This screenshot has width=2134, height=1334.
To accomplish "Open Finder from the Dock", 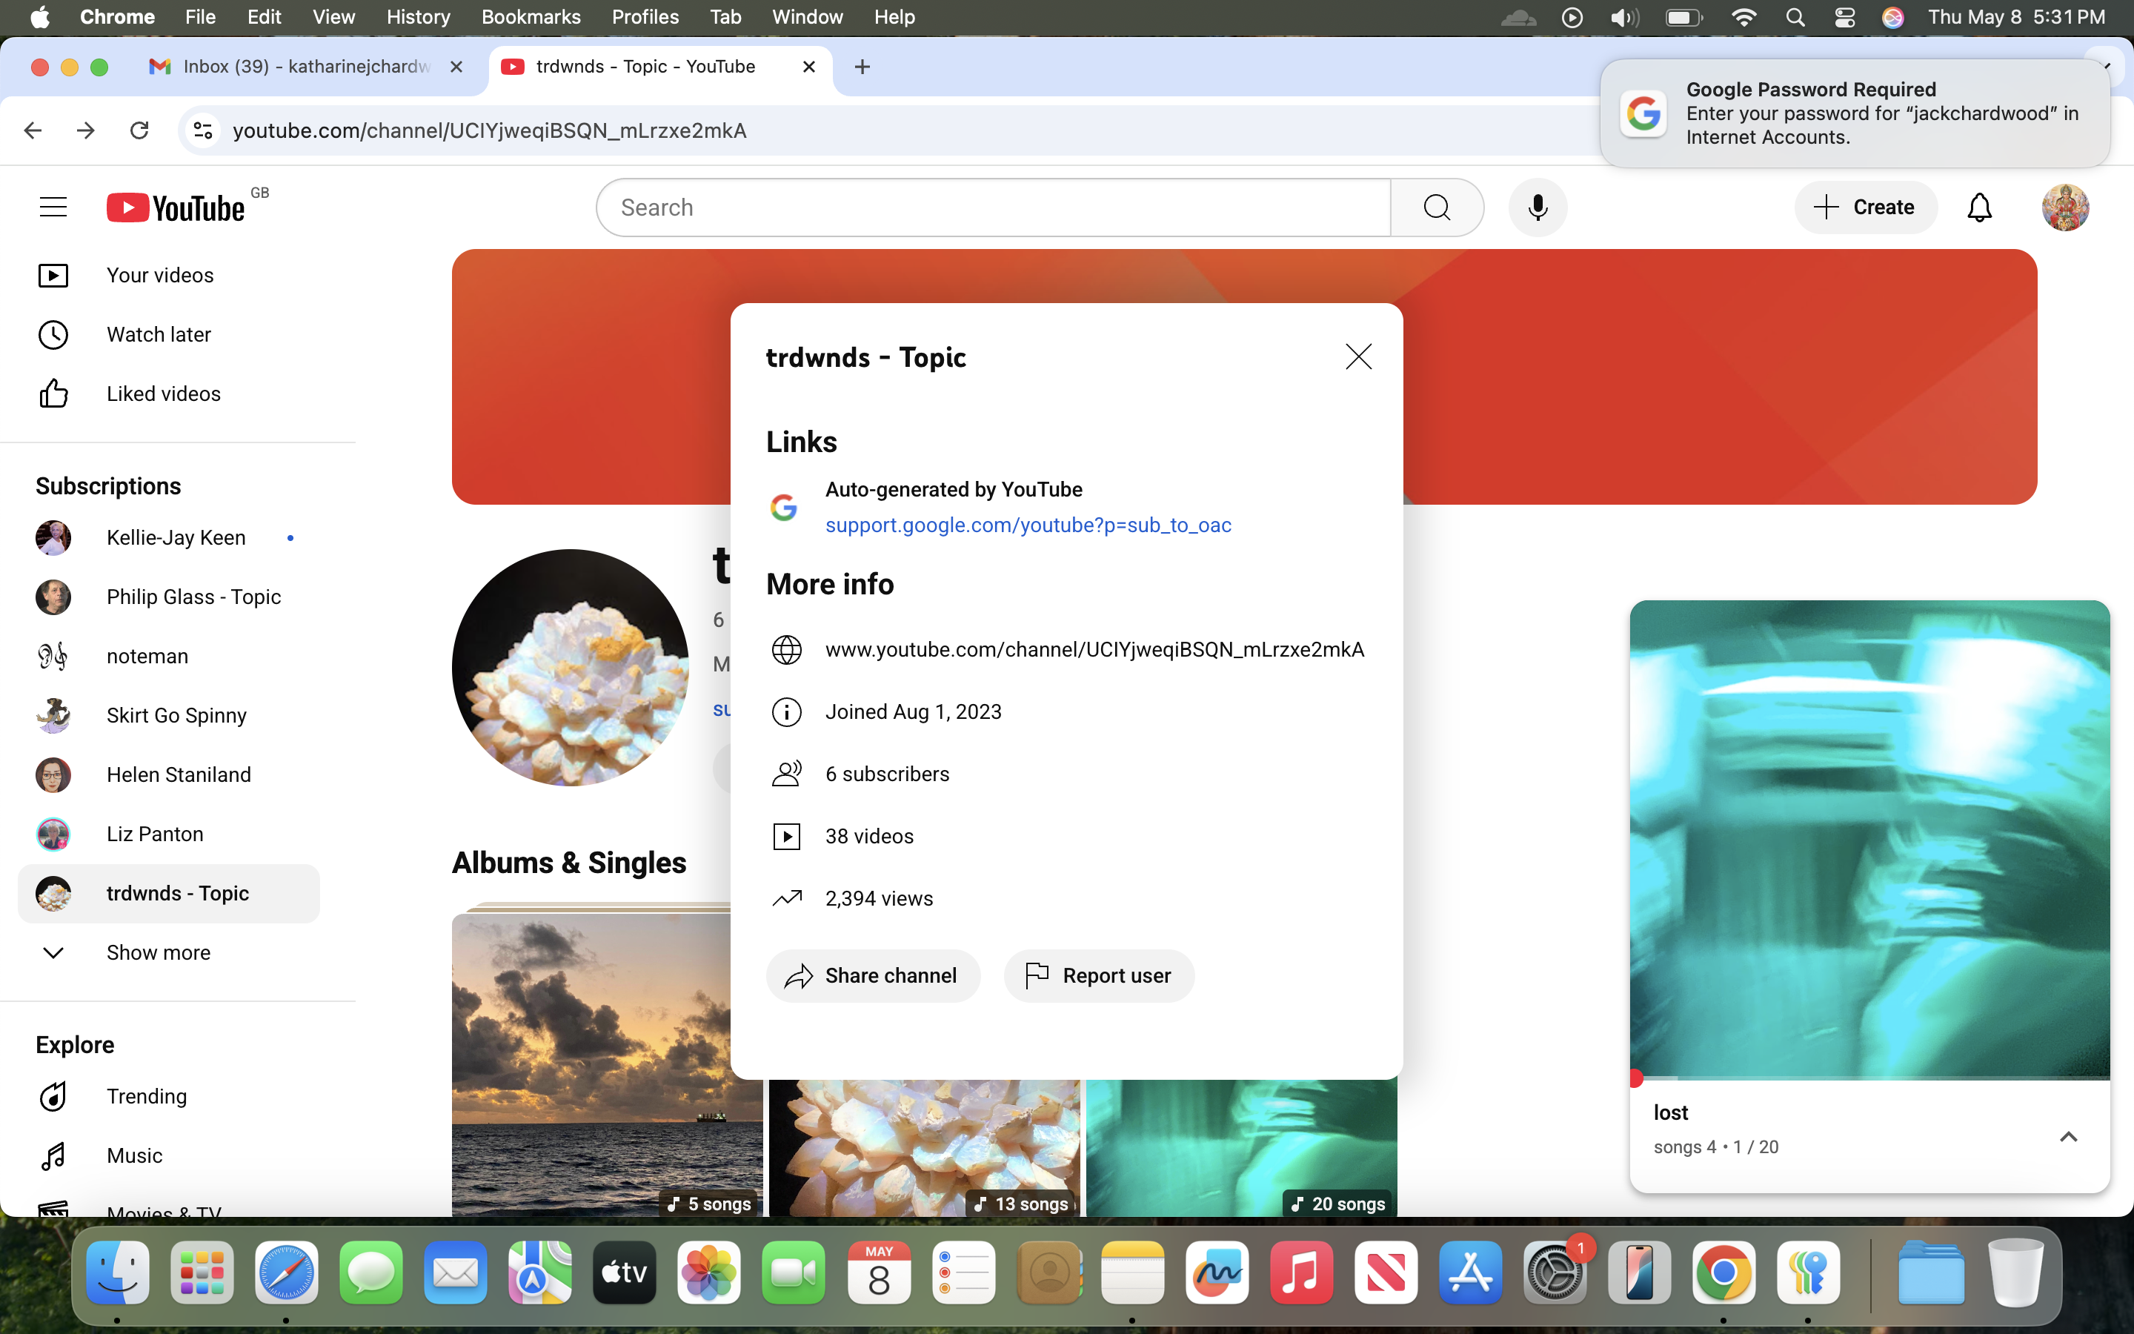I will (117, 1272).
